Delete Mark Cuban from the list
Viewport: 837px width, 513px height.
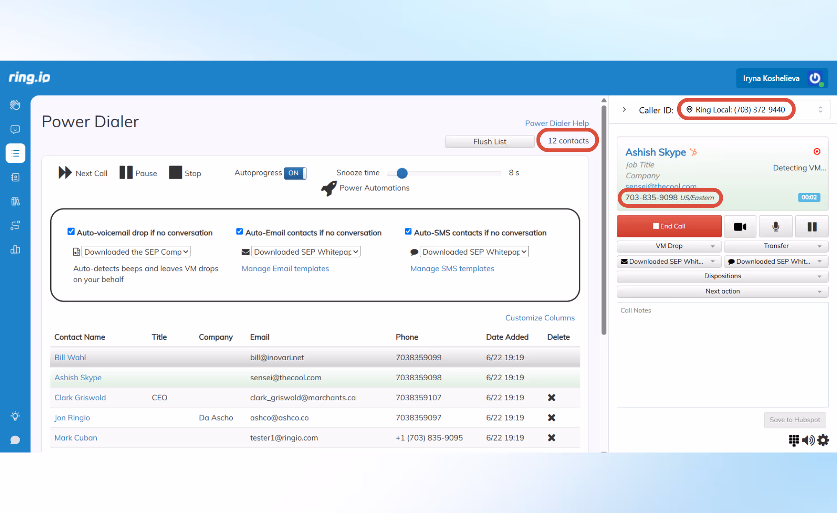point(552,438)
